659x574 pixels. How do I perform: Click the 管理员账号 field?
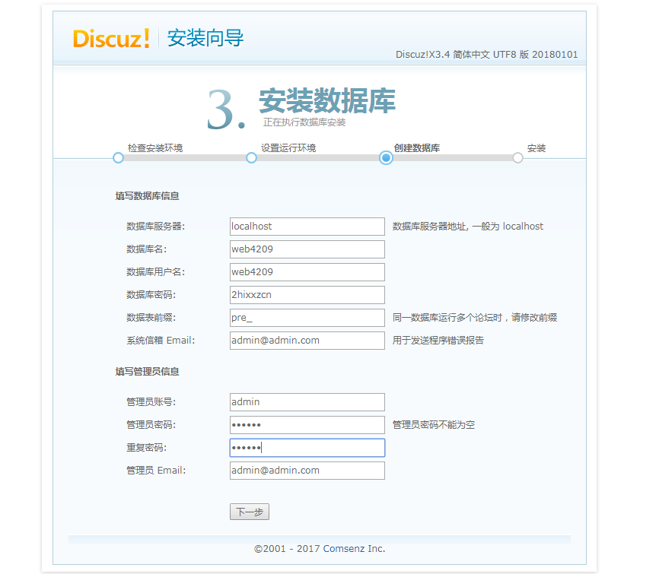[x=307, y=402]
